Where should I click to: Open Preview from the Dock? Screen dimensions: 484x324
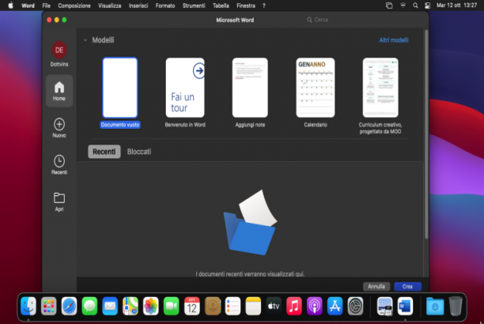click(x=384, y=306)
